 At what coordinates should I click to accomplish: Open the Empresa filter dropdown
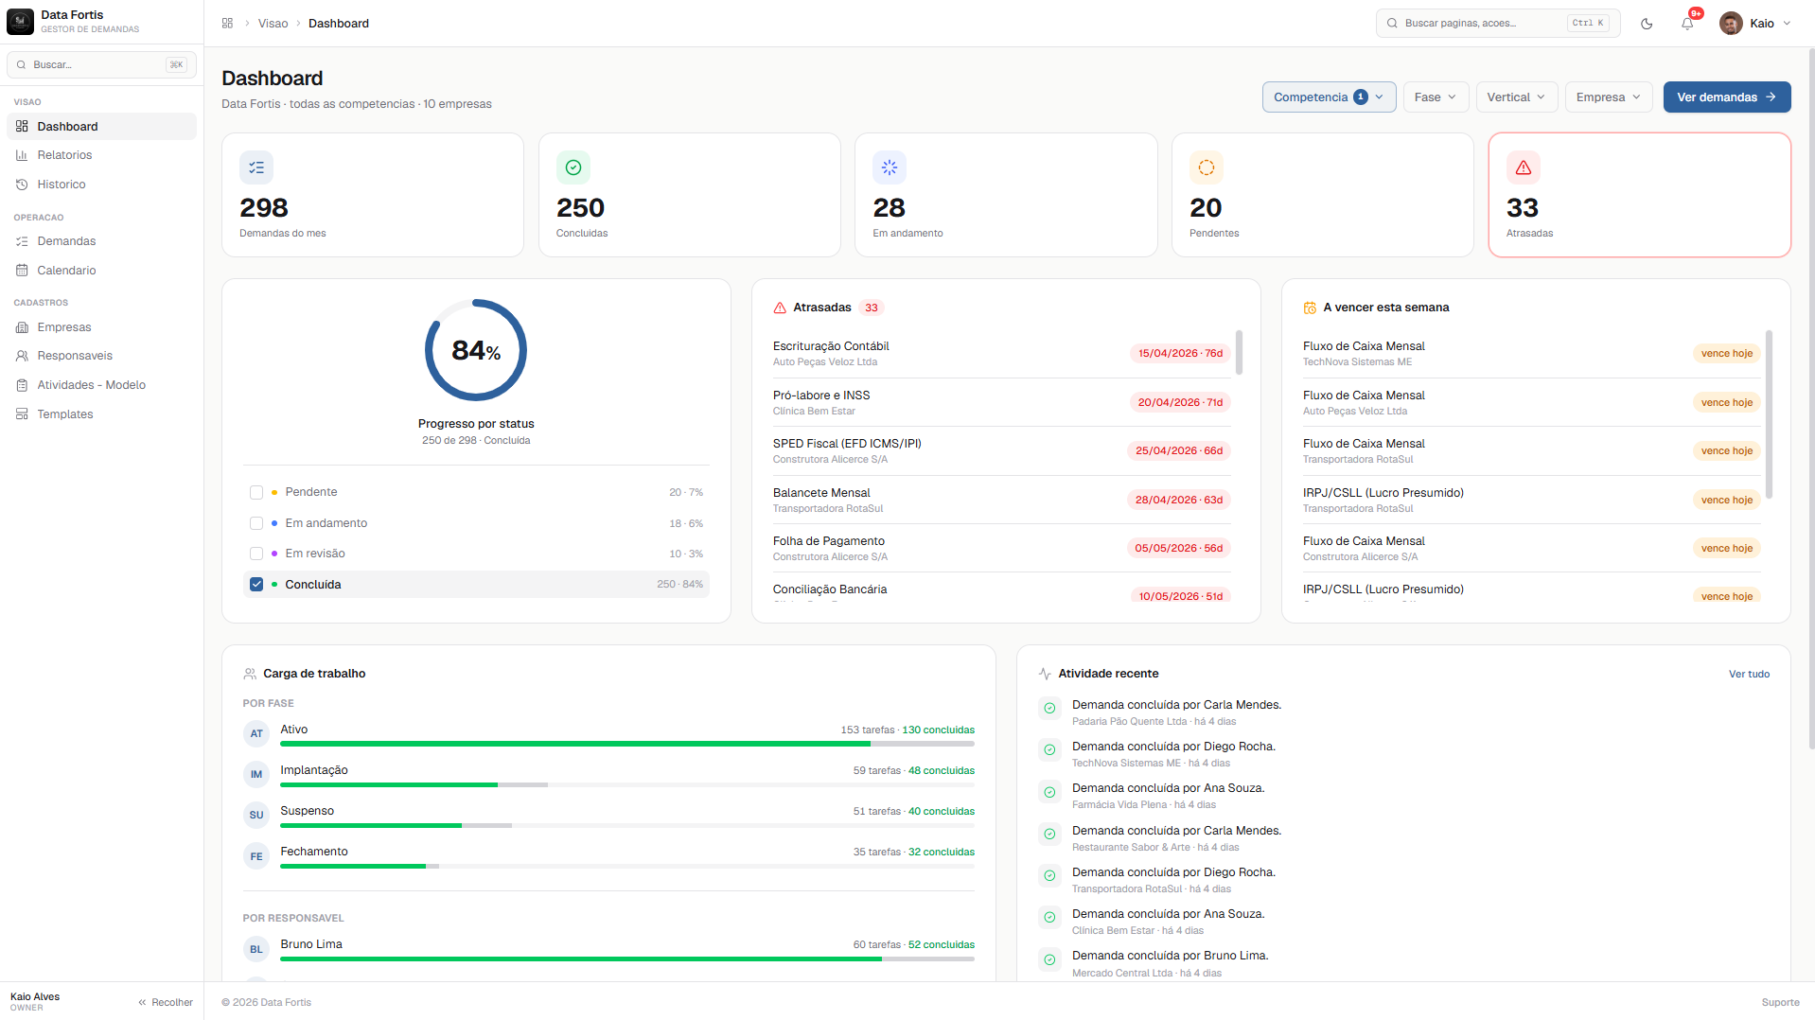(1609, 97)
